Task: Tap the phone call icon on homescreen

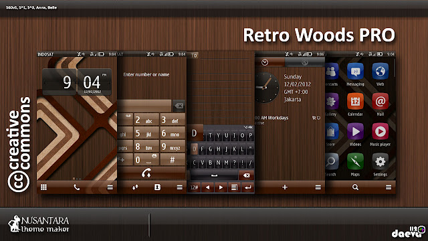Action: [x=77, y=187]
